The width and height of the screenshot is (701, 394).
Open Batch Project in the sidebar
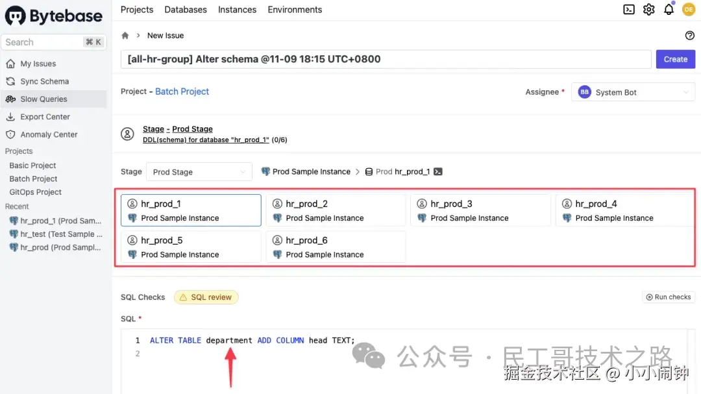[33, 179]
